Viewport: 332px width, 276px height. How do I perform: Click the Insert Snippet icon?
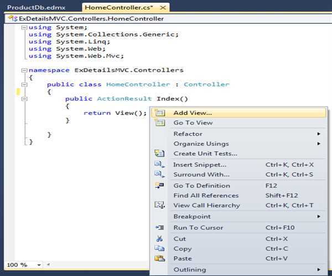click(x=160, y=164)
